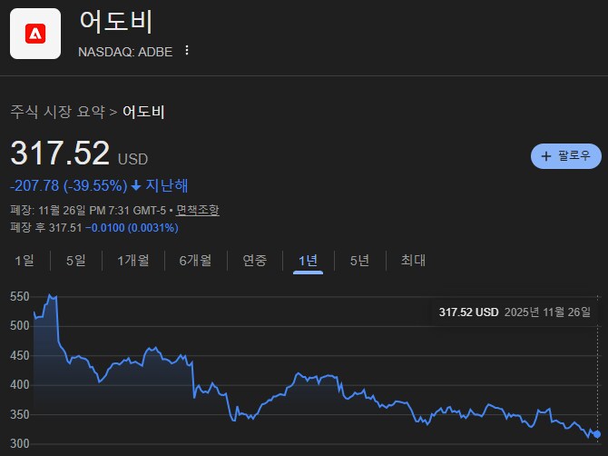Click the 300 y-axis label
This screenshot has width=608, height=456.
tap(20, 443)
